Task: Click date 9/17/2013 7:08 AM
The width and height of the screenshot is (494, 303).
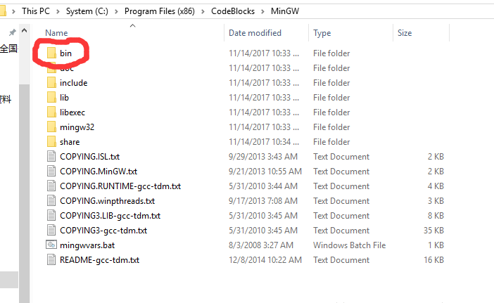Action: [263, 201]
